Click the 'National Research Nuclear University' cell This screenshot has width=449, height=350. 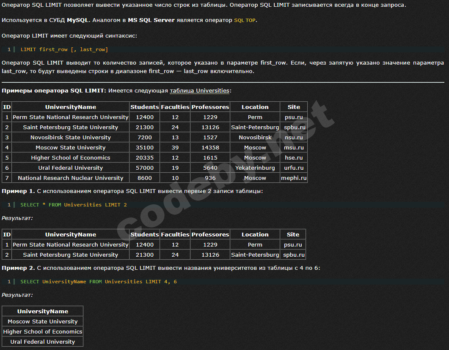click(70, 178)
